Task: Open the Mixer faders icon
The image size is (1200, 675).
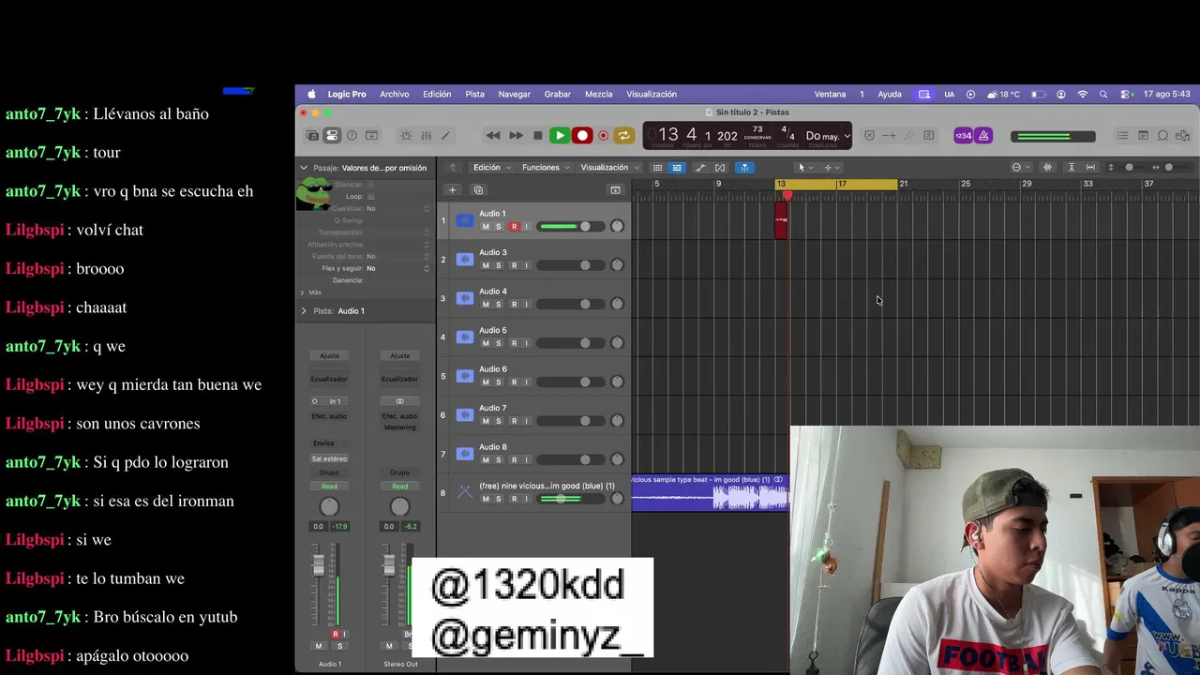Action: (426, 136)
